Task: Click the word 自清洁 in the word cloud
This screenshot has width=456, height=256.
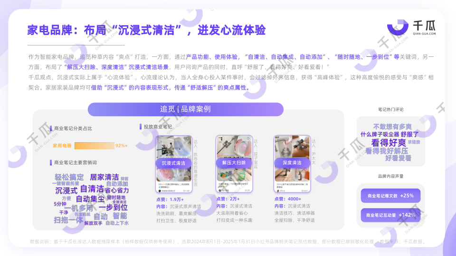Action: [92, 189]
